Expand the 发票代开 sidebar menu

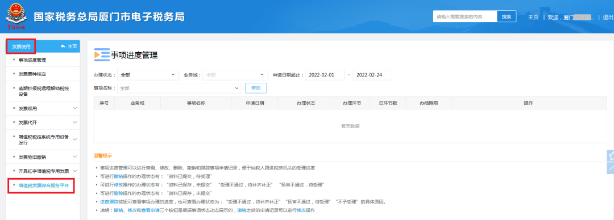pyautogui.click(x=75, y=122)
